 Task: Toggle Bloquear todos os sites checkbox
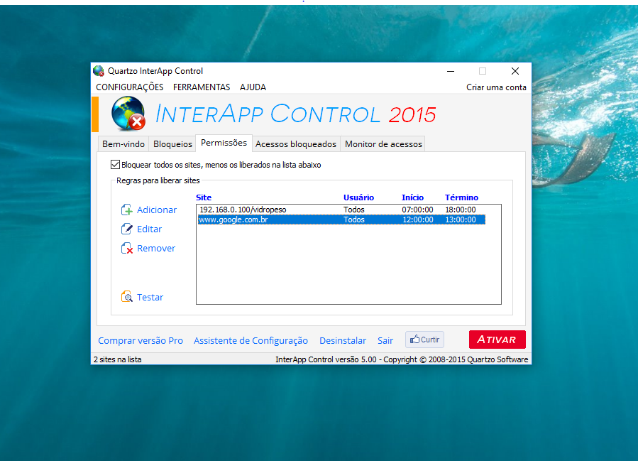[x=115, y=165]
